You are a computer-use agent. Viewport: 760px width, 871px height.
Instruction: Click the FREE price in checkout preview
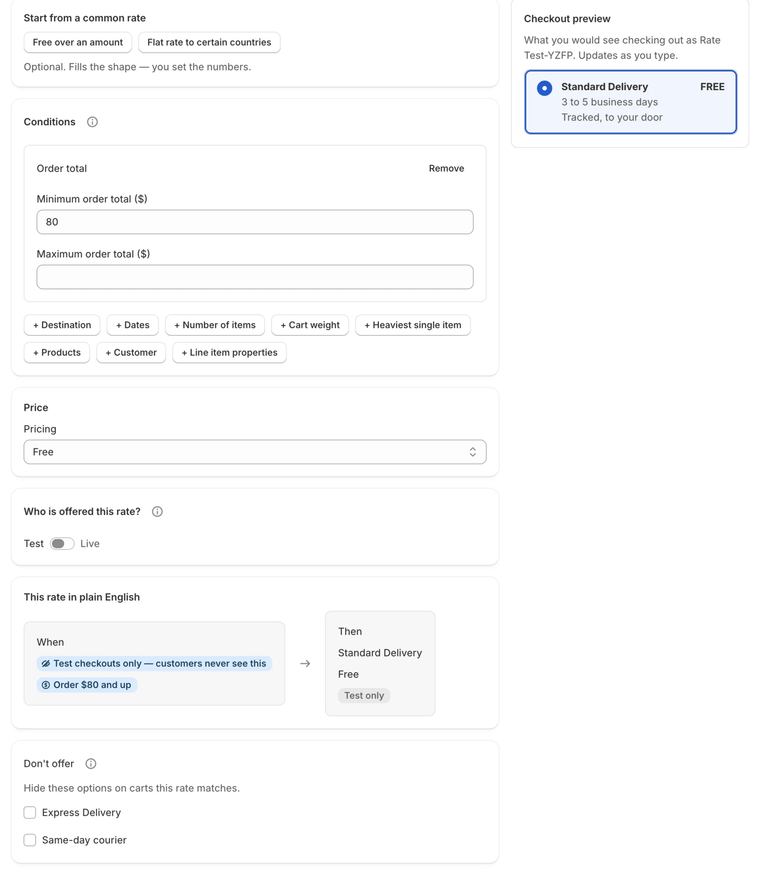pyautogui.click(x=713, y=87)
